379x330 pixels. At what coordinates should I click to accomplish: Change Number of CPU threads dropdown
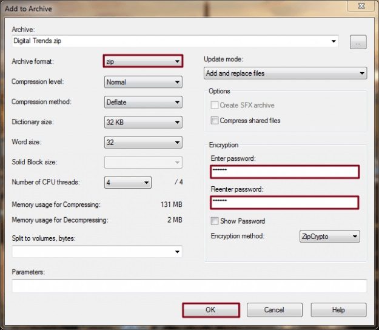tap(128, 183)
